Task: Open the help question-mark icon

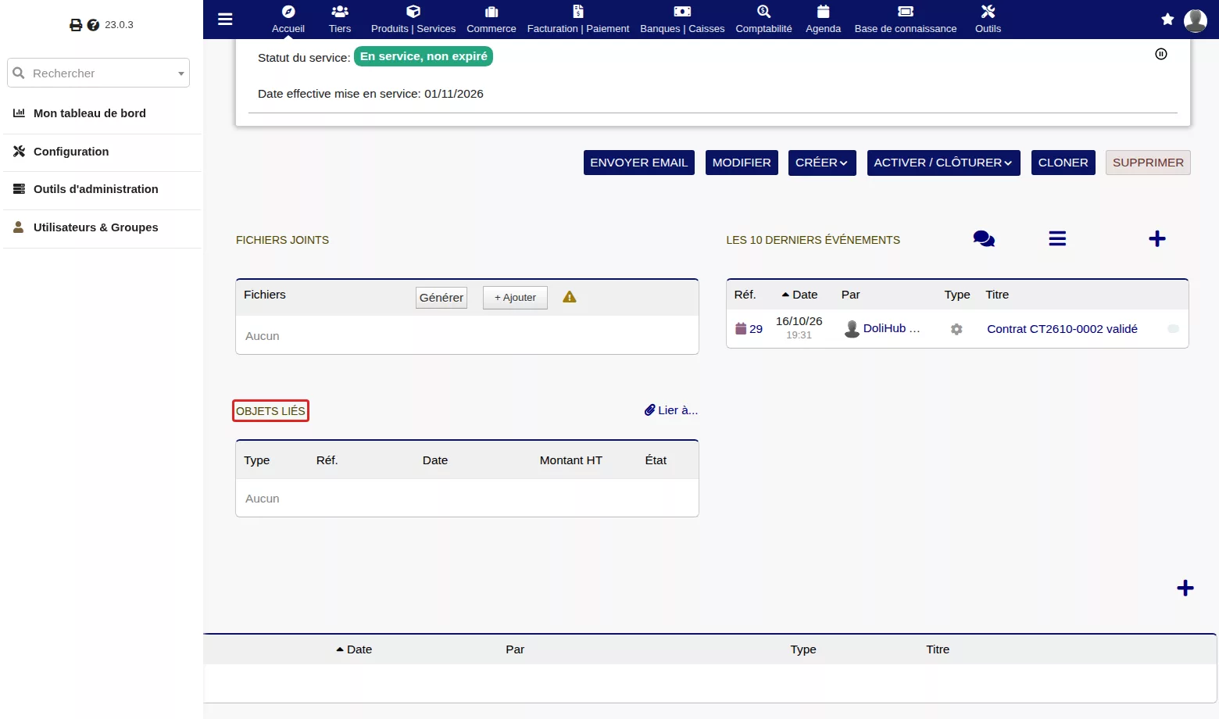Action: tap(93, 25)
